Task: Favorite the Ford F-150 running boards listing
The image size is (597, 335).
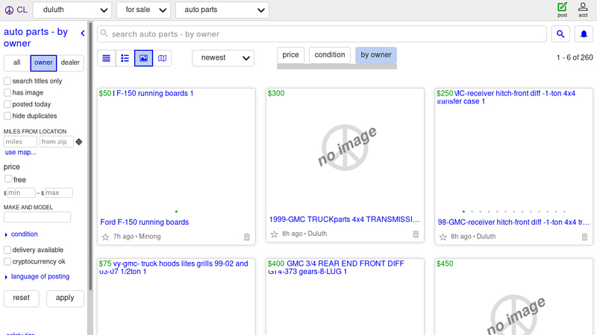Action: tap(105, 237)
